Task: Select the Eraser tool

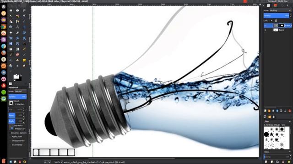Action: [x=17, y=55]
